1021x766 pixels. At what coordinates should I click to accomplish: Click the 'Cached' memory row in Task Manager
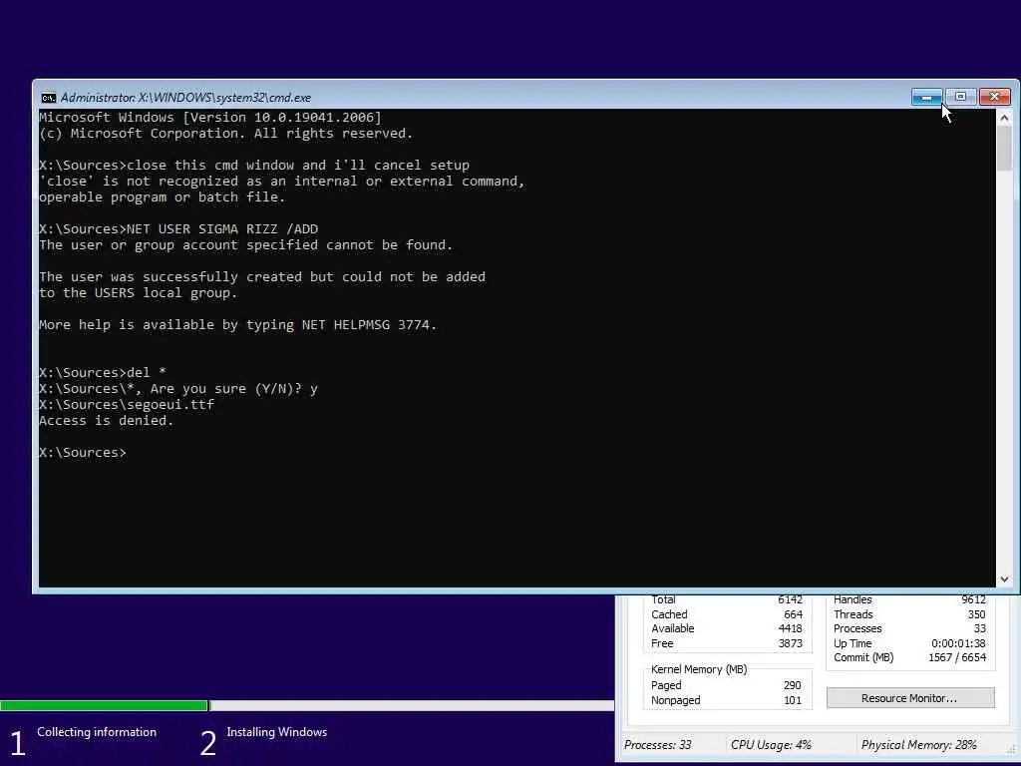point(727,614)
